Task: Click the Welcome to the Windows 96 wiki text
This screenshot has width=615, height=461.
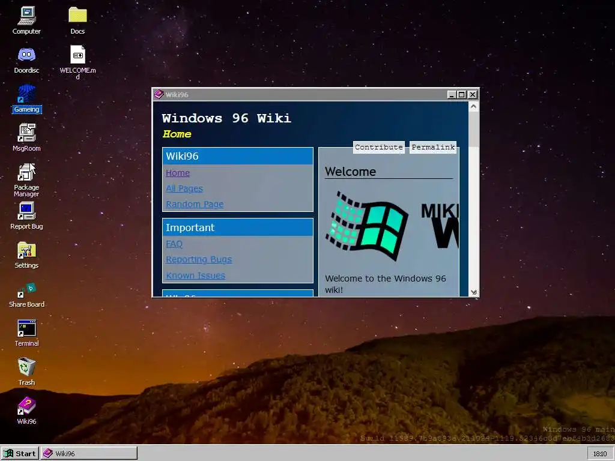Action: tap(386, 284)
